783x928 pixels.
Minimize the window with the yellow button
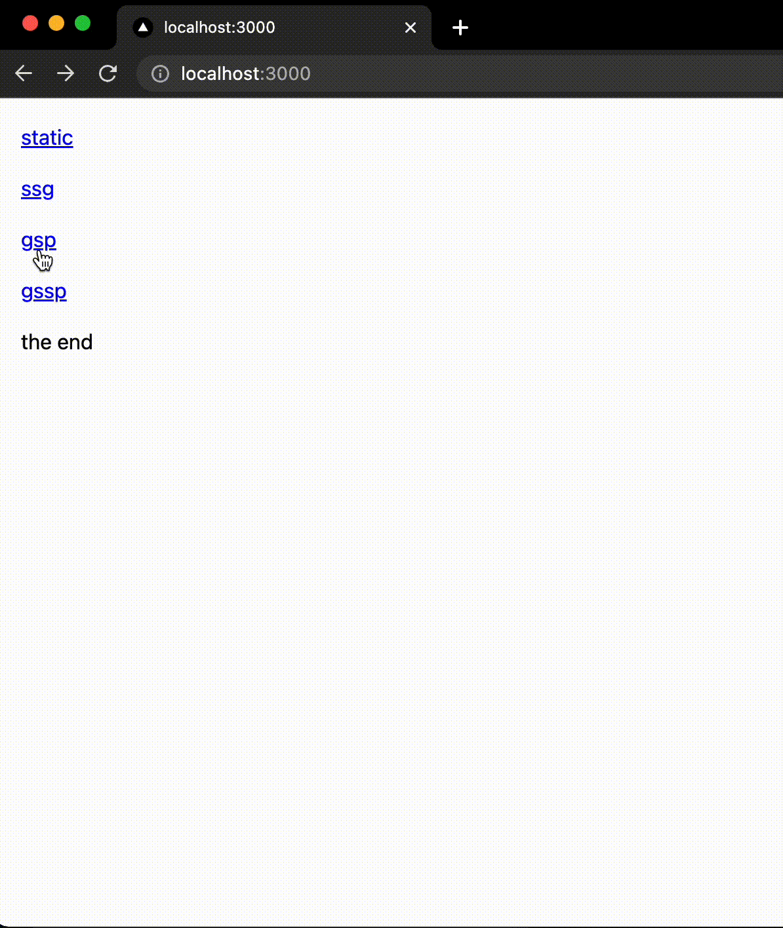pos(56,24)
